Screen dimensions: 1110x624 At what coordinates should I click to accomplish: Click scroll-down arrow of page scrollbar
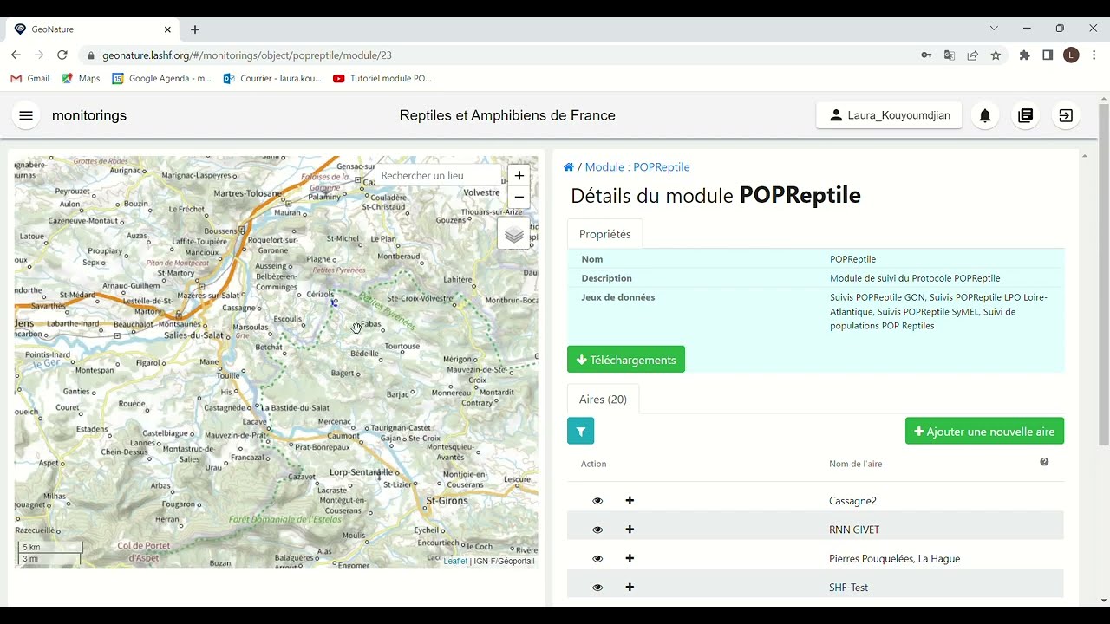(1103, 600)
